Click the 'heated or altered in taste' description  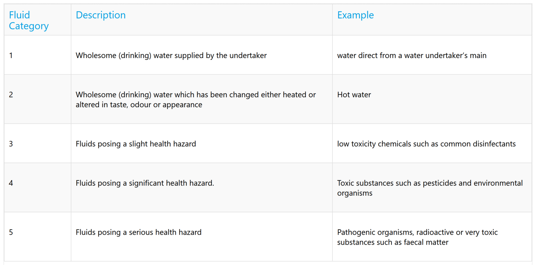pos(196,99)
